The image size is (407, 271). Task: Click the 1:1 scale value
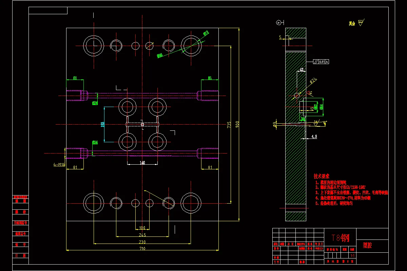click(352, 255)
